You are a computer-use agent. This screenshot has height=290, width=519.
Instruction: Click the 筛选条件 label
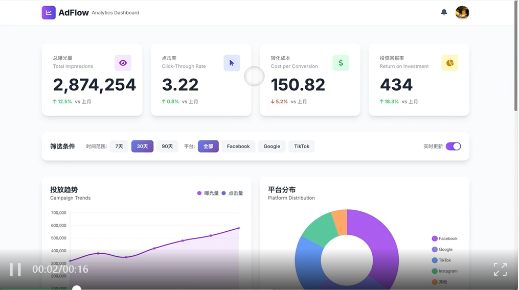[62, 146]
